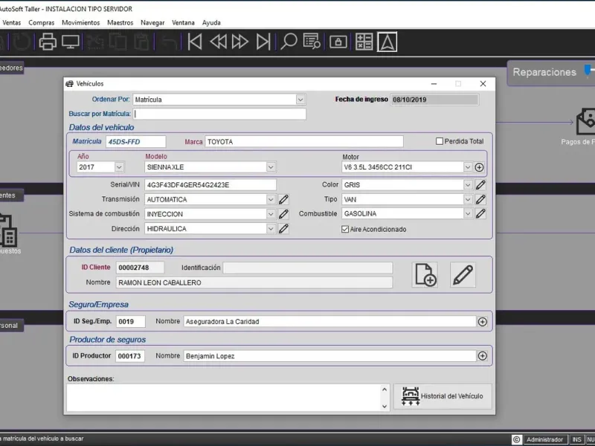The width and height of the screenshot is (595, 446).
Task: Jump to the last record in the toolbar
Action: [263, 42]
